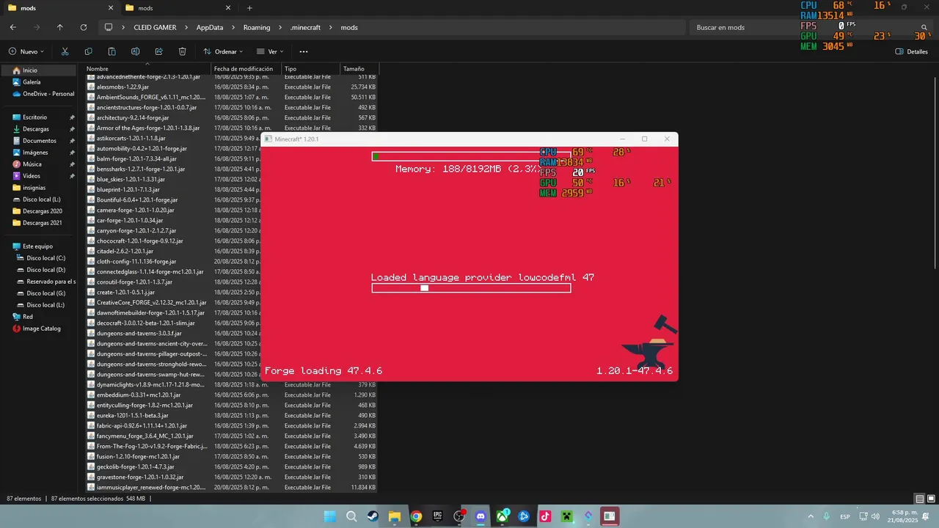The height and width of the screenshot is (528, 939).
Task: Open Xbox app from the taskbar
Action: 503,516
